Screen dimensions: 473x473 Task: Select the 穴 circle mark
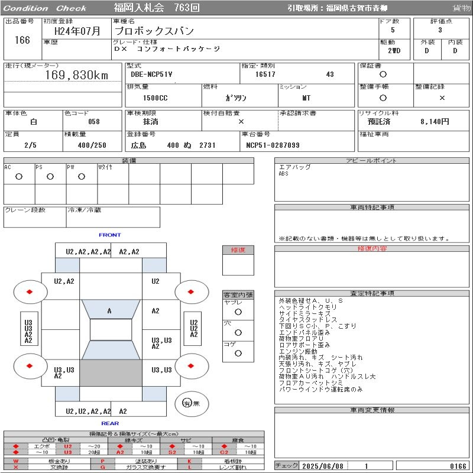(238, 332)
